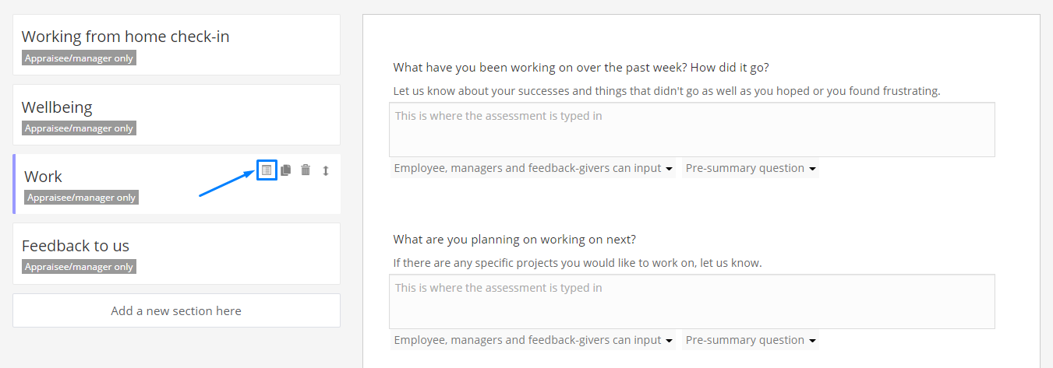Select the 'Working from home check-in' section
The width and height of the screenshot is (1053, 368).
(125, 37)
